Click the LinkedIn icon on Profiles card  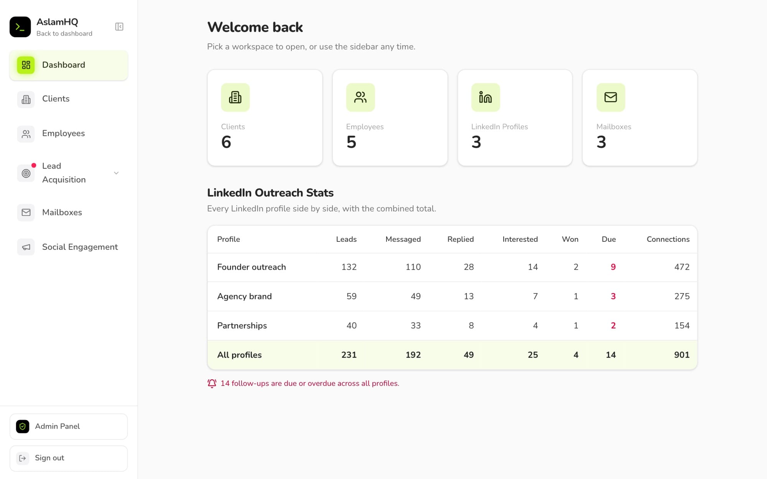(486, 97)
